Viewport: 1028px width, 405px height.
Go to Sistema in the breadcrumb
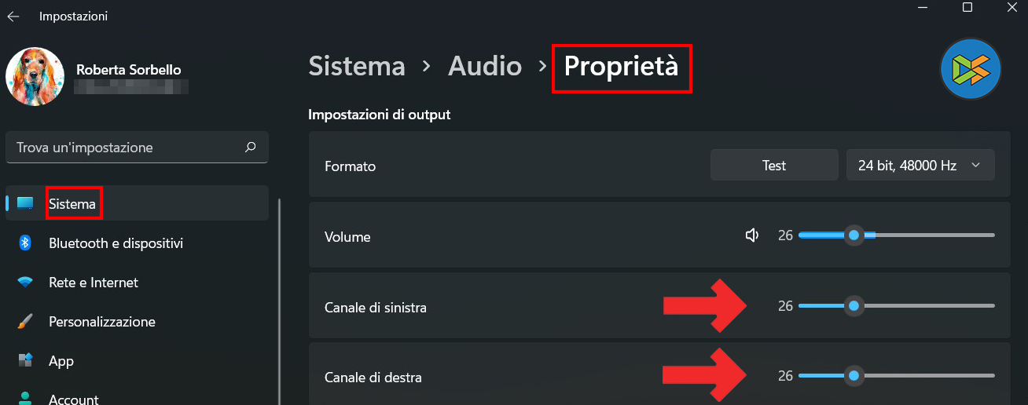[x=357, y=67]
